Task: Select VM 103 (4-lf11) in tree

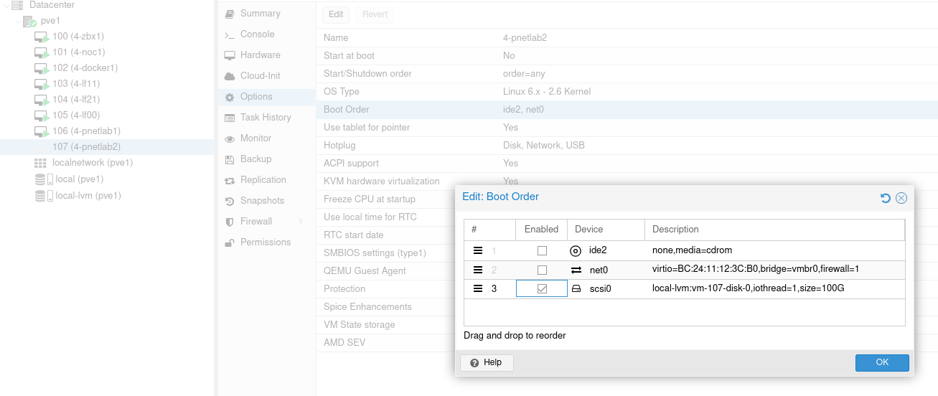Action: [75, 84]
